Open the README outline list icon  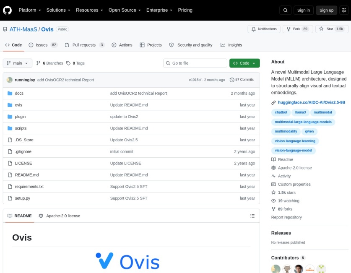coord(252,216)
